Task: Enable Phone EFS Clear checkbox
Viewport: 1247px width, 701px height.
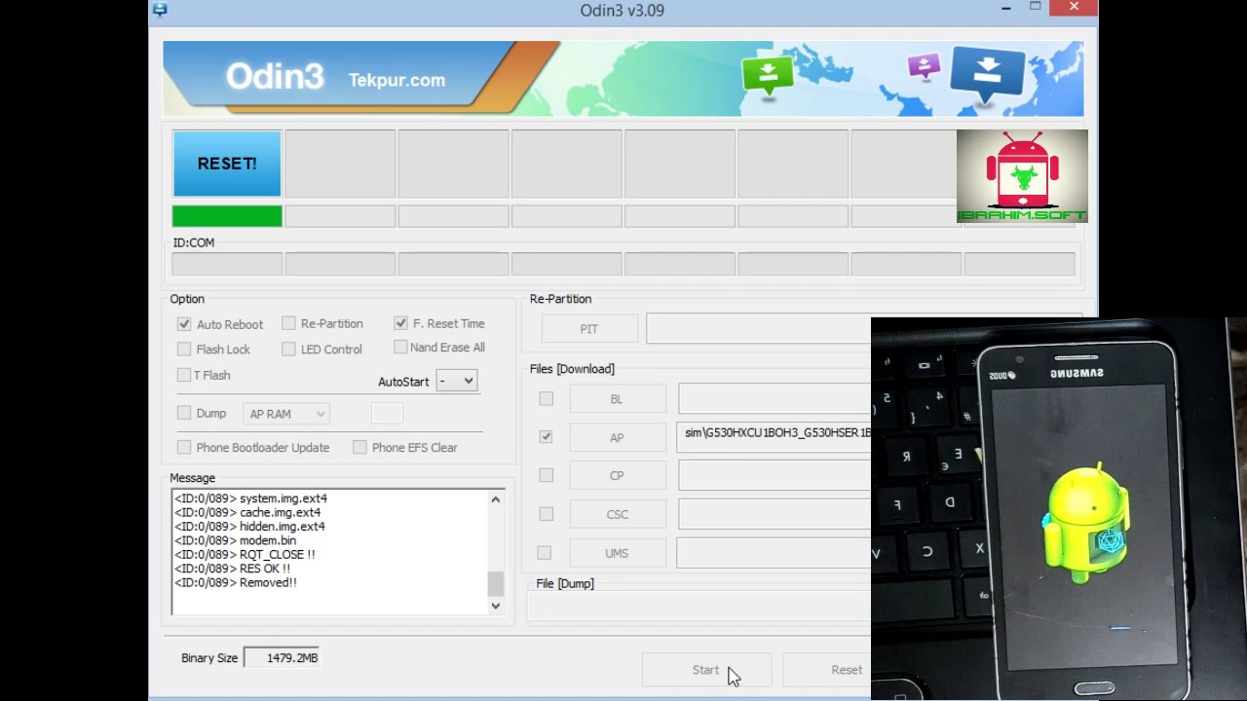Action: pos(359,447)
